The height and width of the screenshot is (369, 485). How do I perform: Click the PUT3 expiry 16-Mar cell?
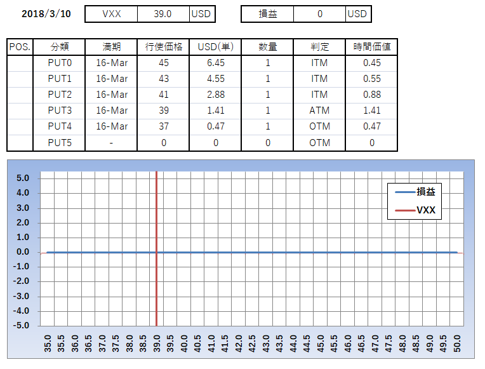coord(111,111)
